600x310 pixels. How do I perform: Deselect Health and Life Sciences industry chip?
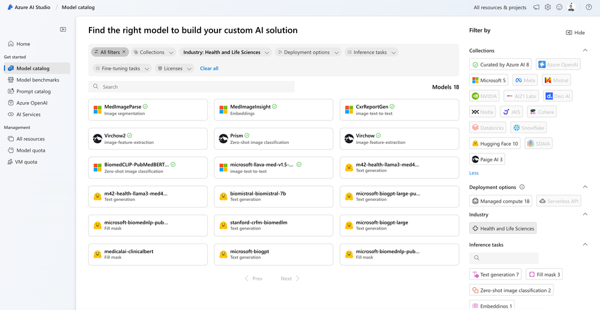coord(503,228)
